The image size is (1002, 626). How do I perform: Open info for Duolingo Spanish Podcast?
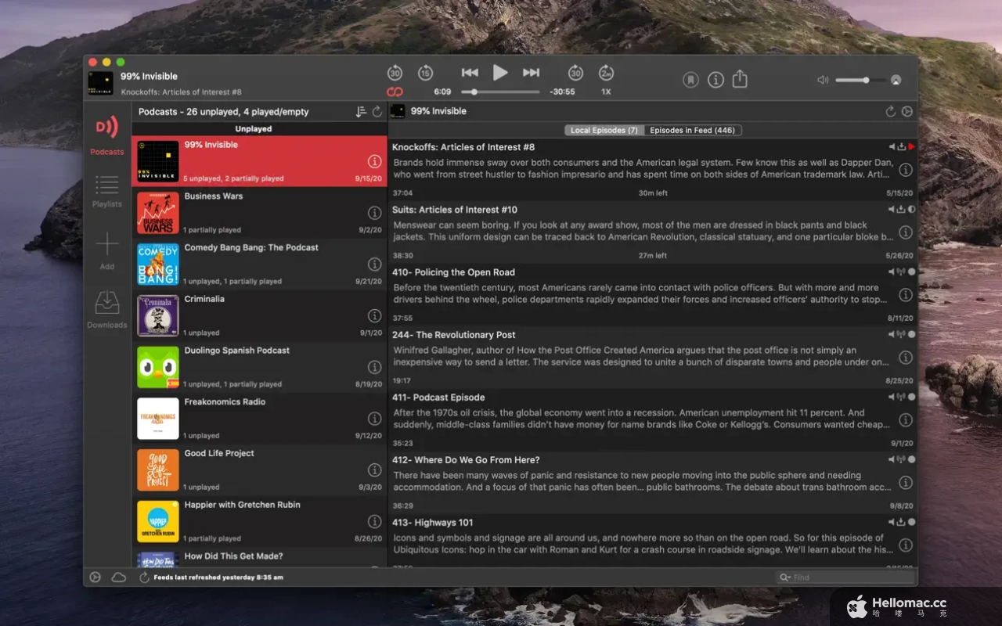tap(374, 367)
